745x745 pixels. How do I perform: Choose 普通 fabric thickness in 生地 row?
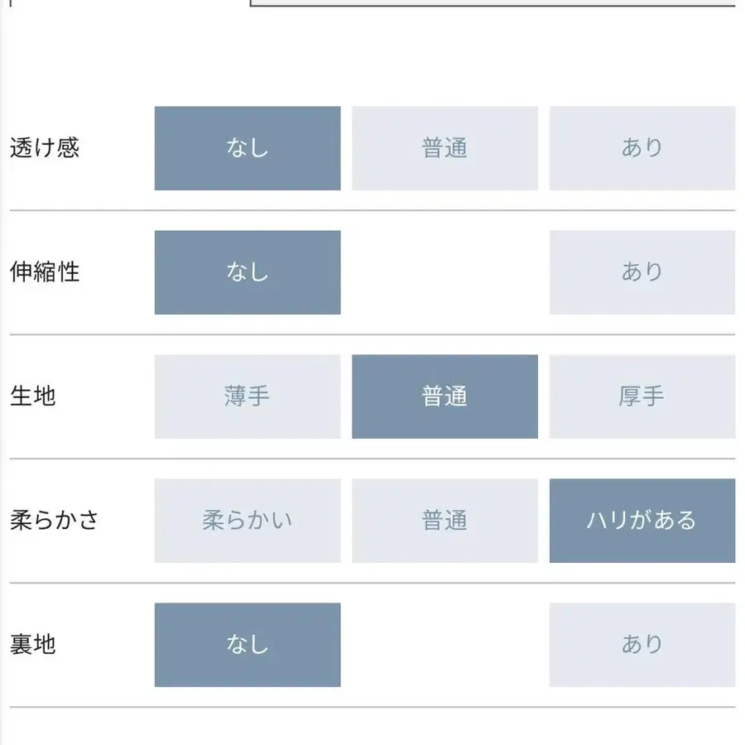(445, 397)
